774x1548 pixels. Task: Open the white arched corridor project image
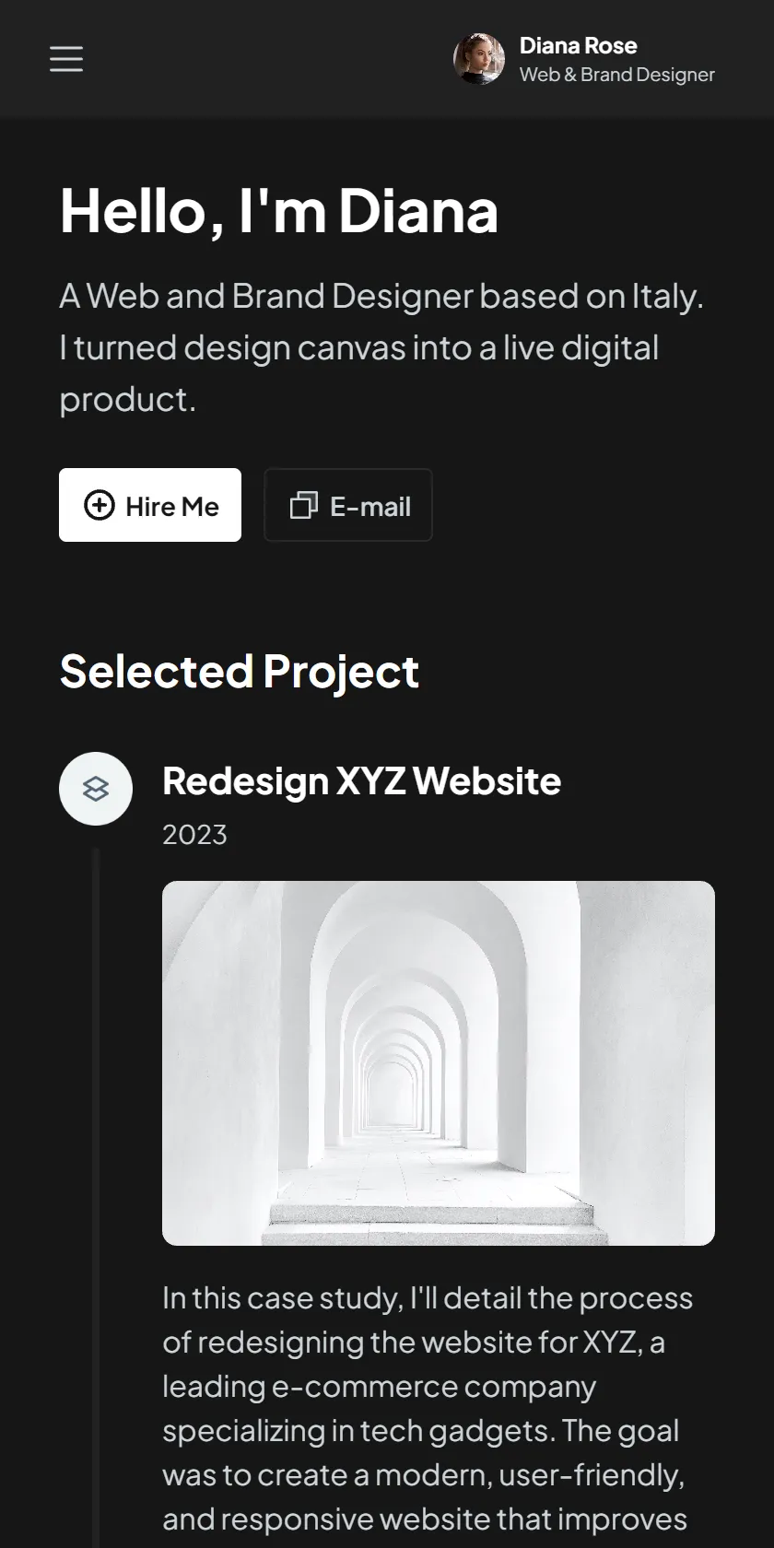click(x=439, y=1063)
